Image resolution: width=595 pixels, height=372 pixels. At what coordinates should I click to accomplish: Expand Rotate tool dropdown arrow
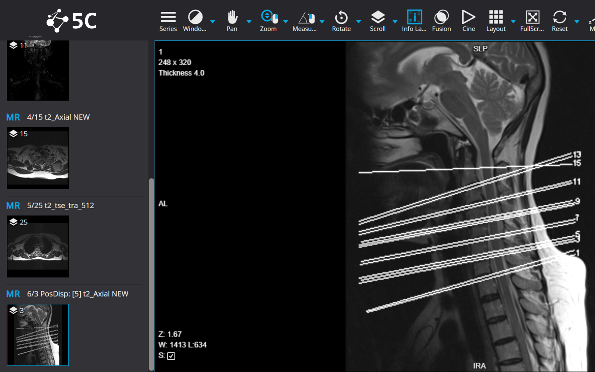click(358, 22)
